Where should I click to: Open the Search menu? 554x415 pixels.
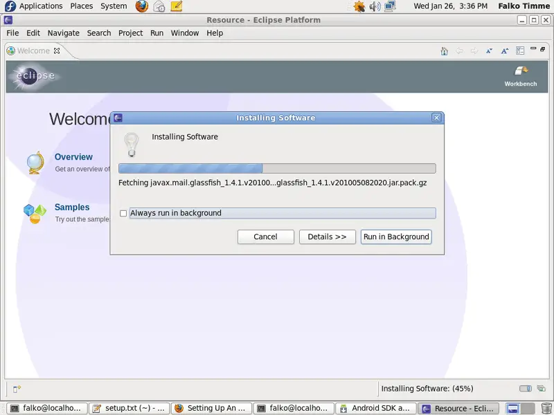[x=99, y=33]
